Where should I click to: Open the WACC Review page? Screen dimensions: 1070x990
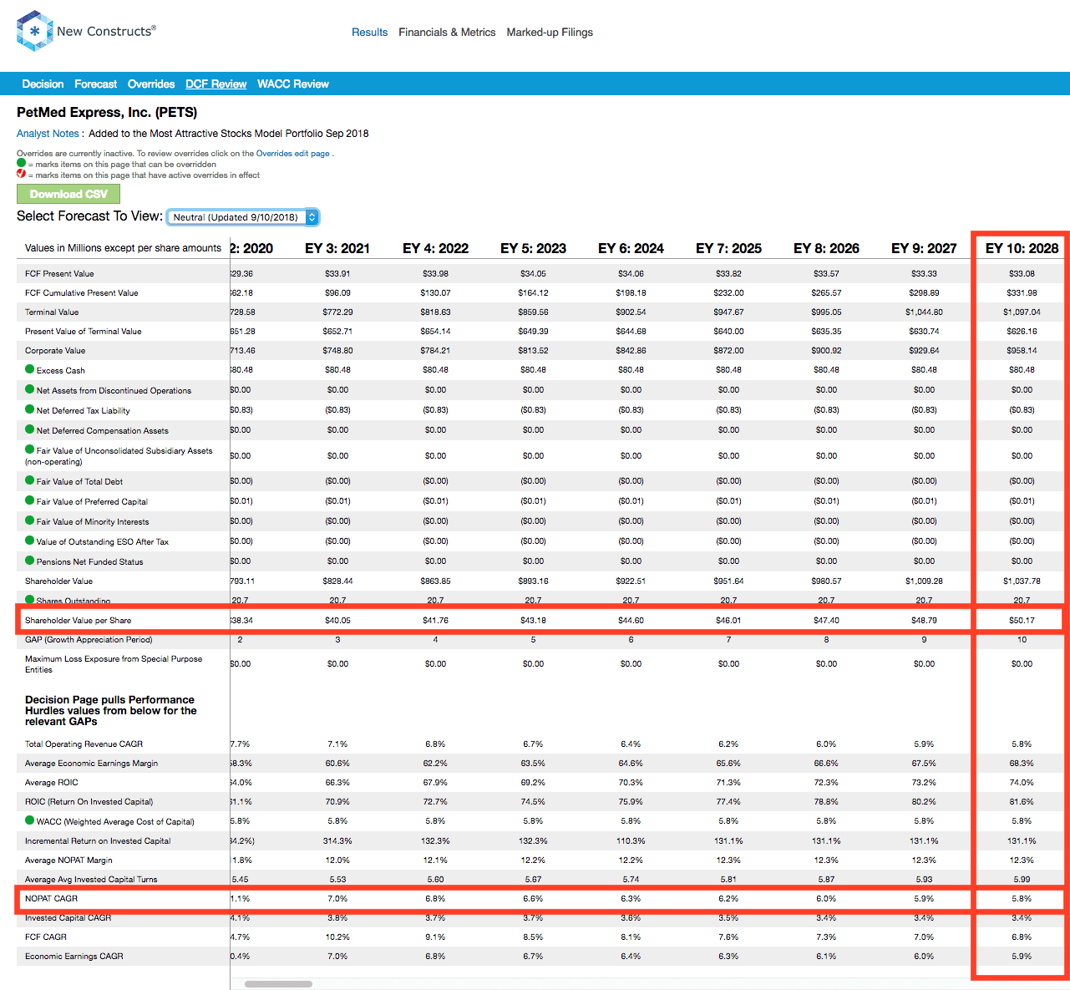[x=293, y=84]
